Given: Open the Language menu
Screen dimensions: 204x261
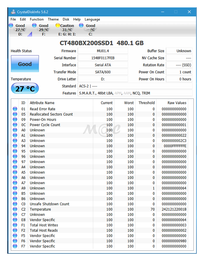Looking at the screenshot, I should (x=92, y=19).
